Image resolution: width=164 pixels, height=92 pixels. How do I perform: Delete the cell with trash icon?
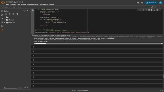(x=157, y=10)
